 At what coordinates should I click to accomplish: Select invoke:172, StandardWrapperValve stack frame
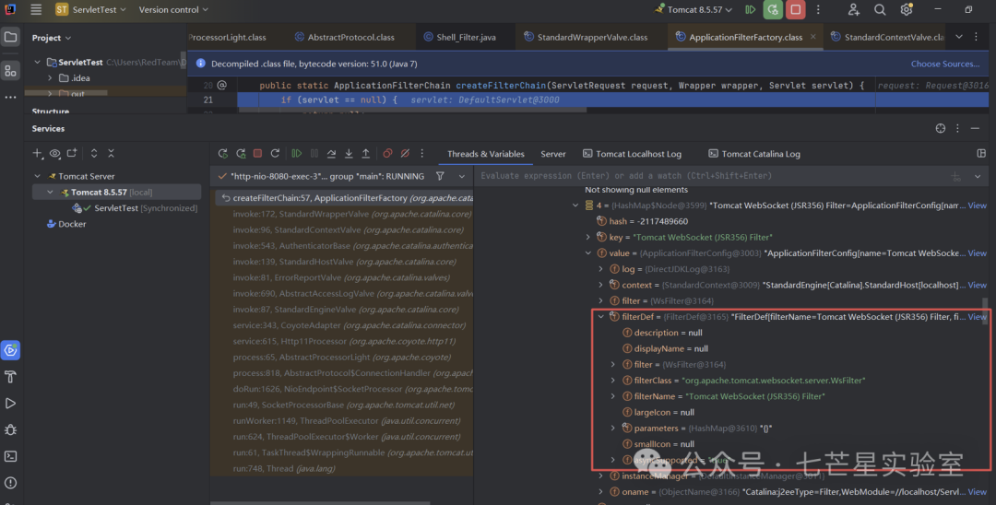point(352,214)
